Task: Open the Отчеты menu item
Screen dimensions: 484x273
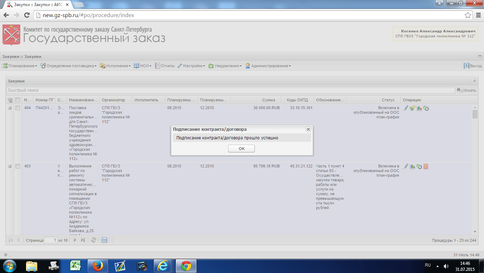Action: (x=165, y=66)
